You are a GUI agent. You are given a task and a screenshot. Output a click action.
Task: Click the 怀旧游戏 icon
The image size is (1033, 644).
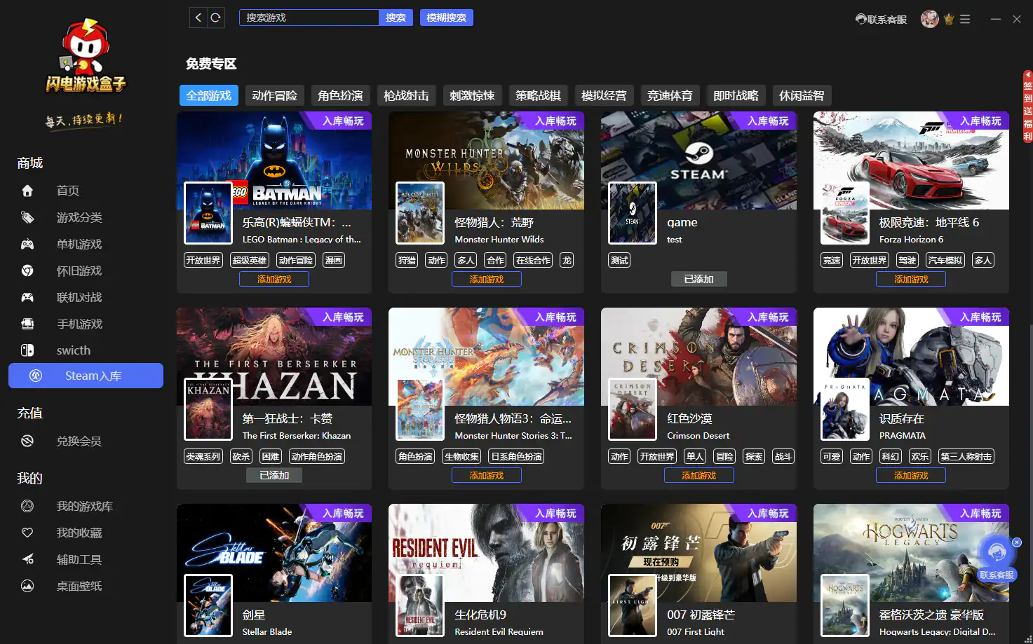click(x=27, y=270)
